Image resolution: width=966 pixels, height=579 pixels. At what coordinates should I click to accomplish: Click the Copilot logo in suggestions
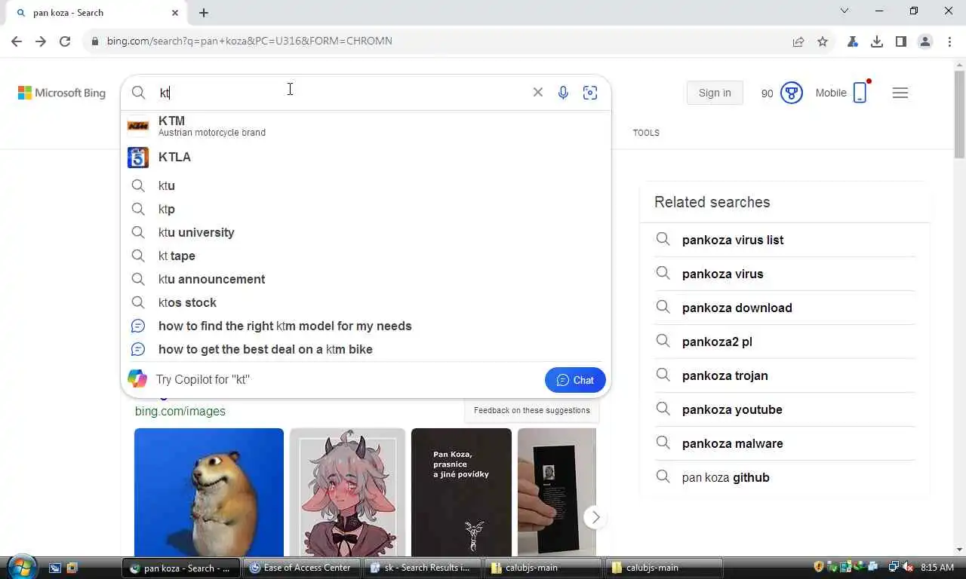point(137,379)
